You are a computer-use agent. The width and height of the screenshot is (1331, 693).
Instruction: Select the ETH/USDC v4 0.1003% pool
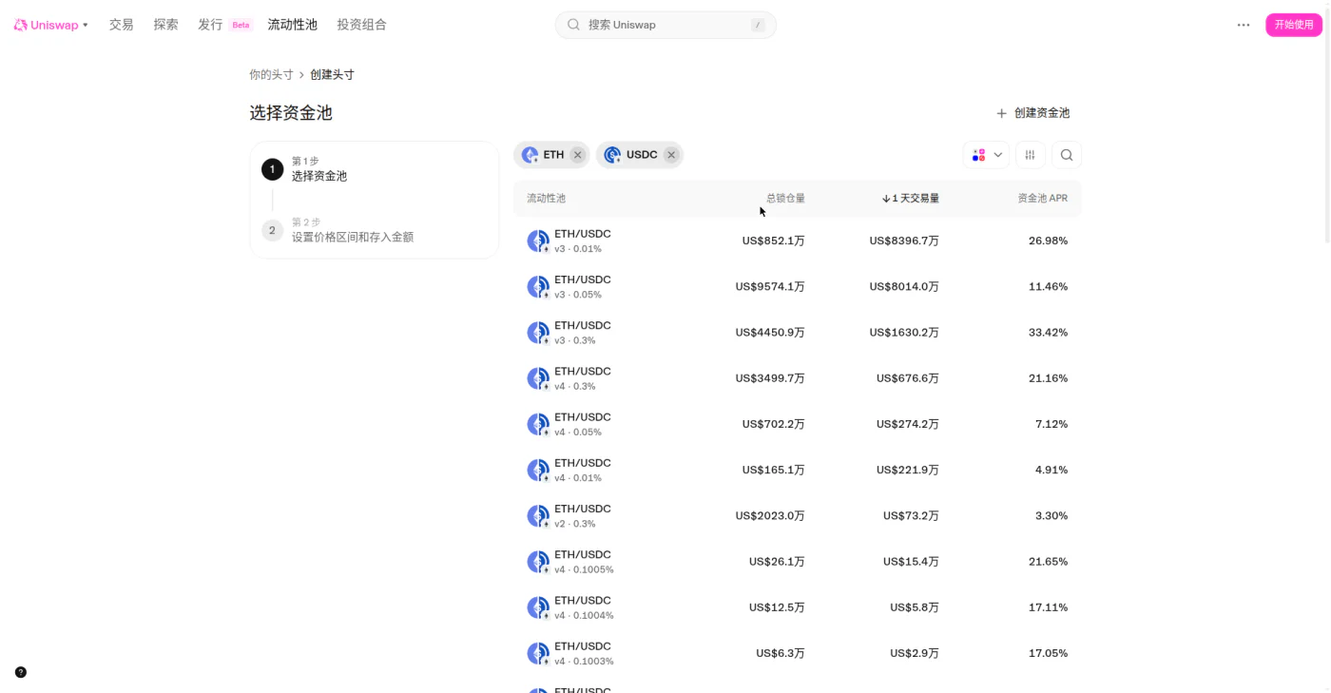tap(798, 653)
